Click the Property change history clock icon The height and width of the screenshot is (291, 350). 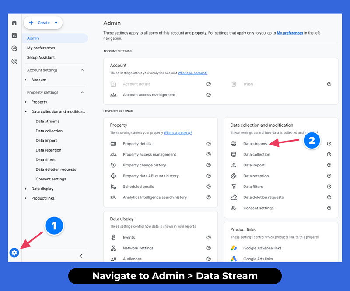(113, 165)
